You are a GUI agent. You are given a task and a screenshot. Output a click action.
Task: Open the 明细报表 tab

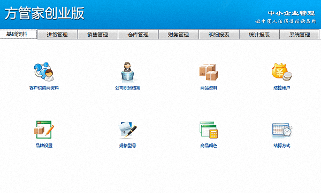coord(219,35)
